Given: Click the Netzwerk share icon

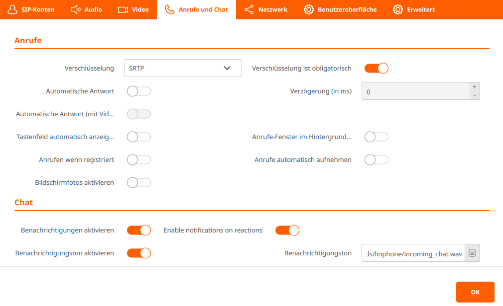Looking at the screenshot, I should tap(249, 9).
